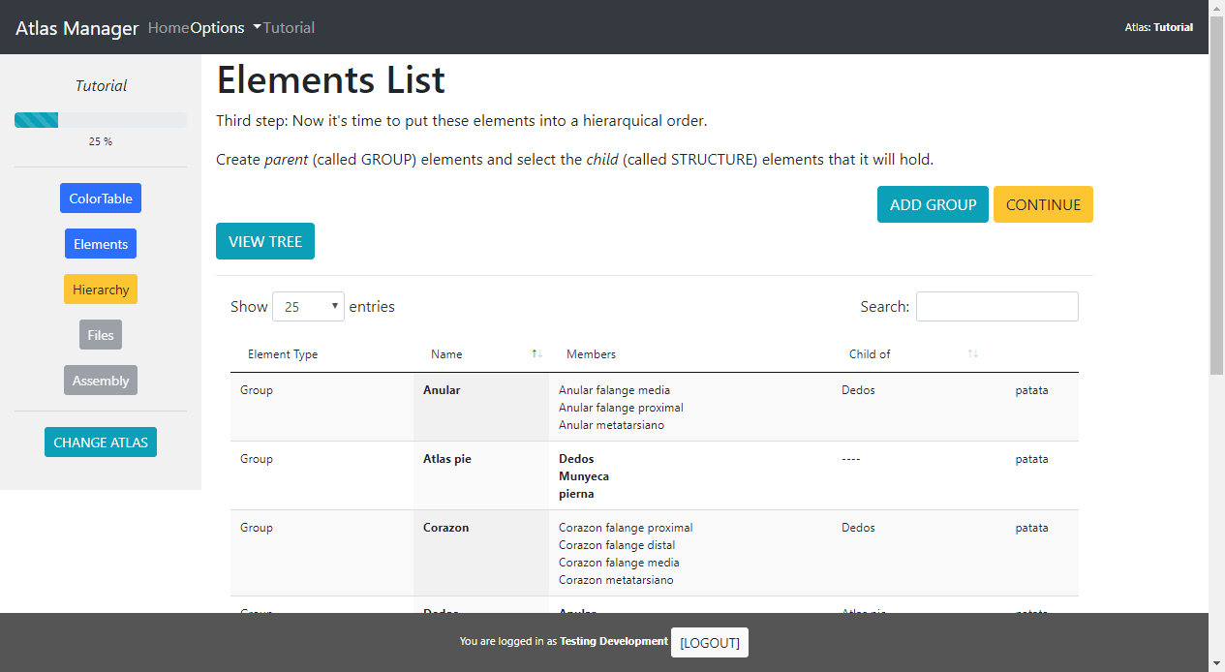
Task: Click the tutorial progress bar
Action: coord(101,120)
